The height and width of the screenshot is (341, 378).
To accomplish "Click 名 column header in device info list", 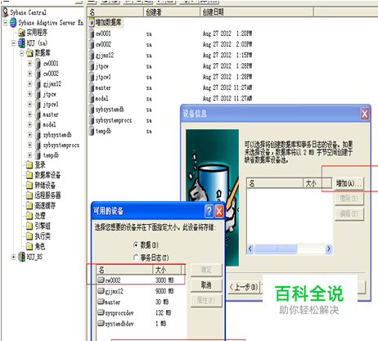I will click(275, 183).
